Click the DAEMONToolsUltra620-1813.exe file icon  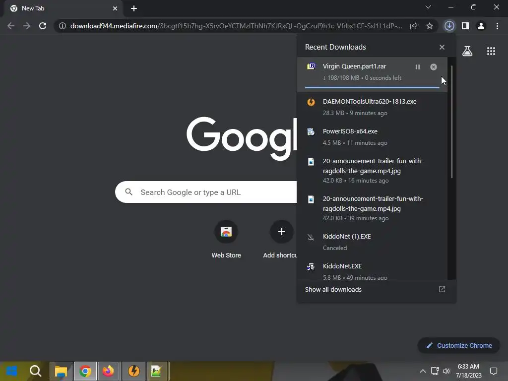311,102
